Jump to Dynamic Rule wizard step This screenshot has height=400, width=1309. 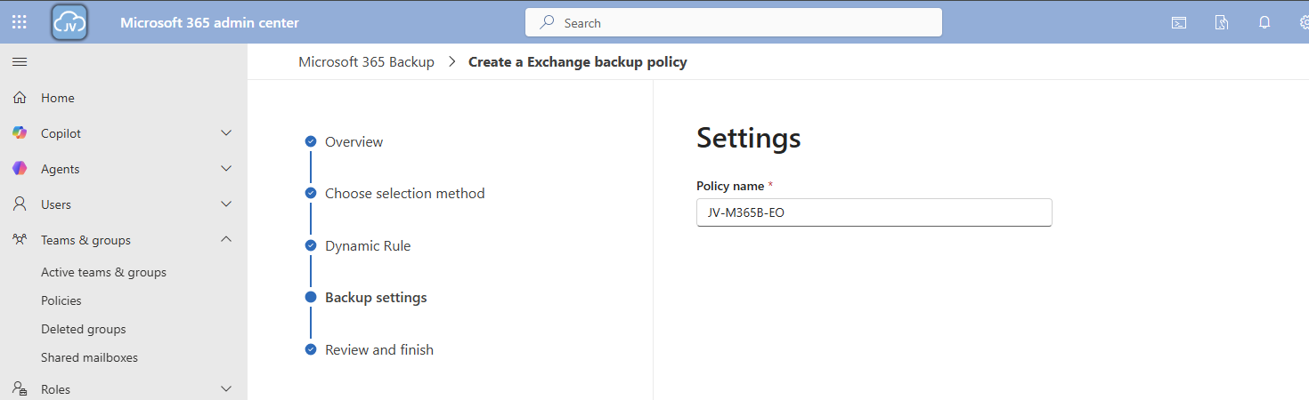click(368, 246)
